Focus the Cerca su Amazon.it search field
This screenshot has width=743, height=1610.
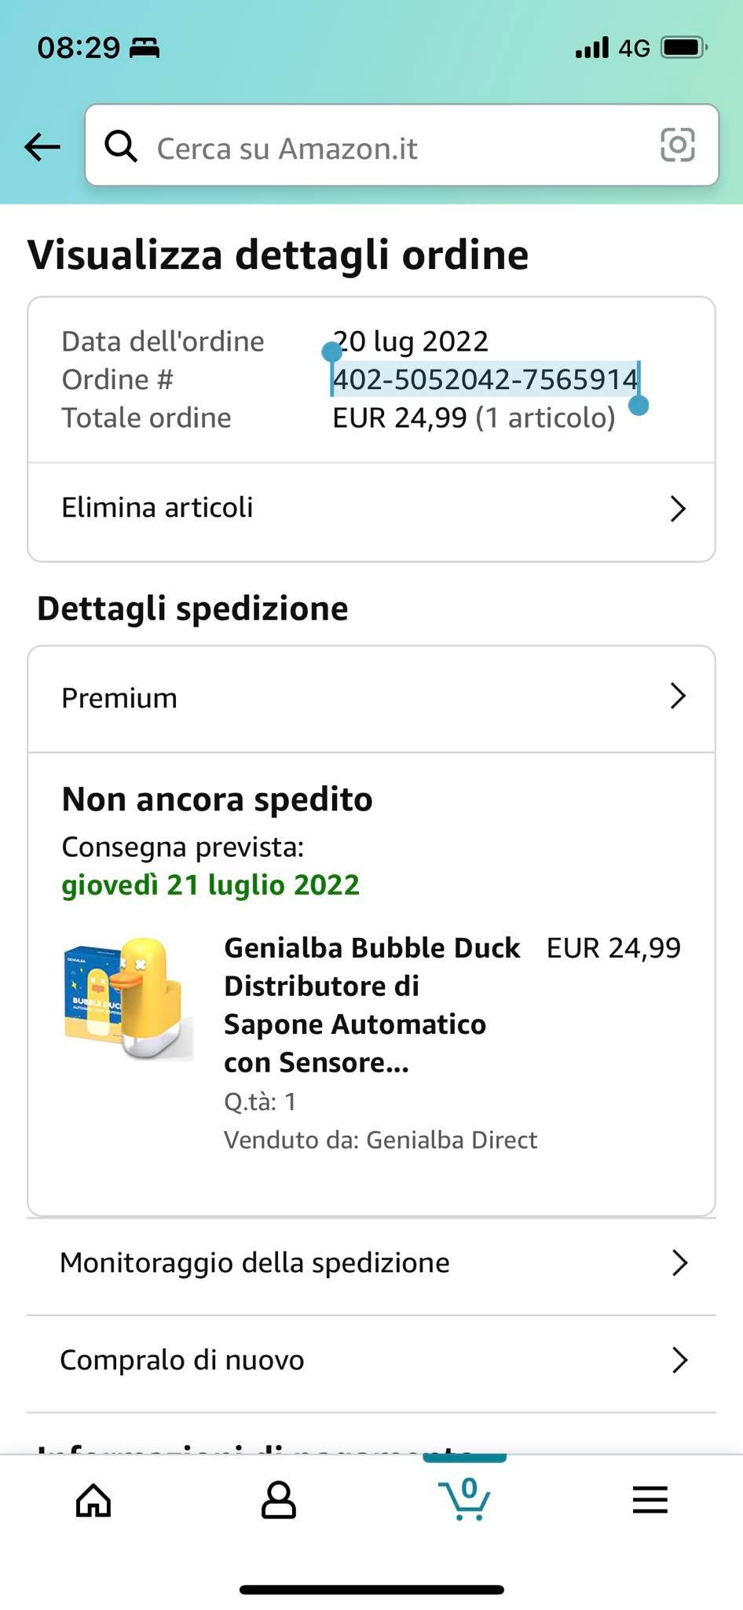coord(393,148)
